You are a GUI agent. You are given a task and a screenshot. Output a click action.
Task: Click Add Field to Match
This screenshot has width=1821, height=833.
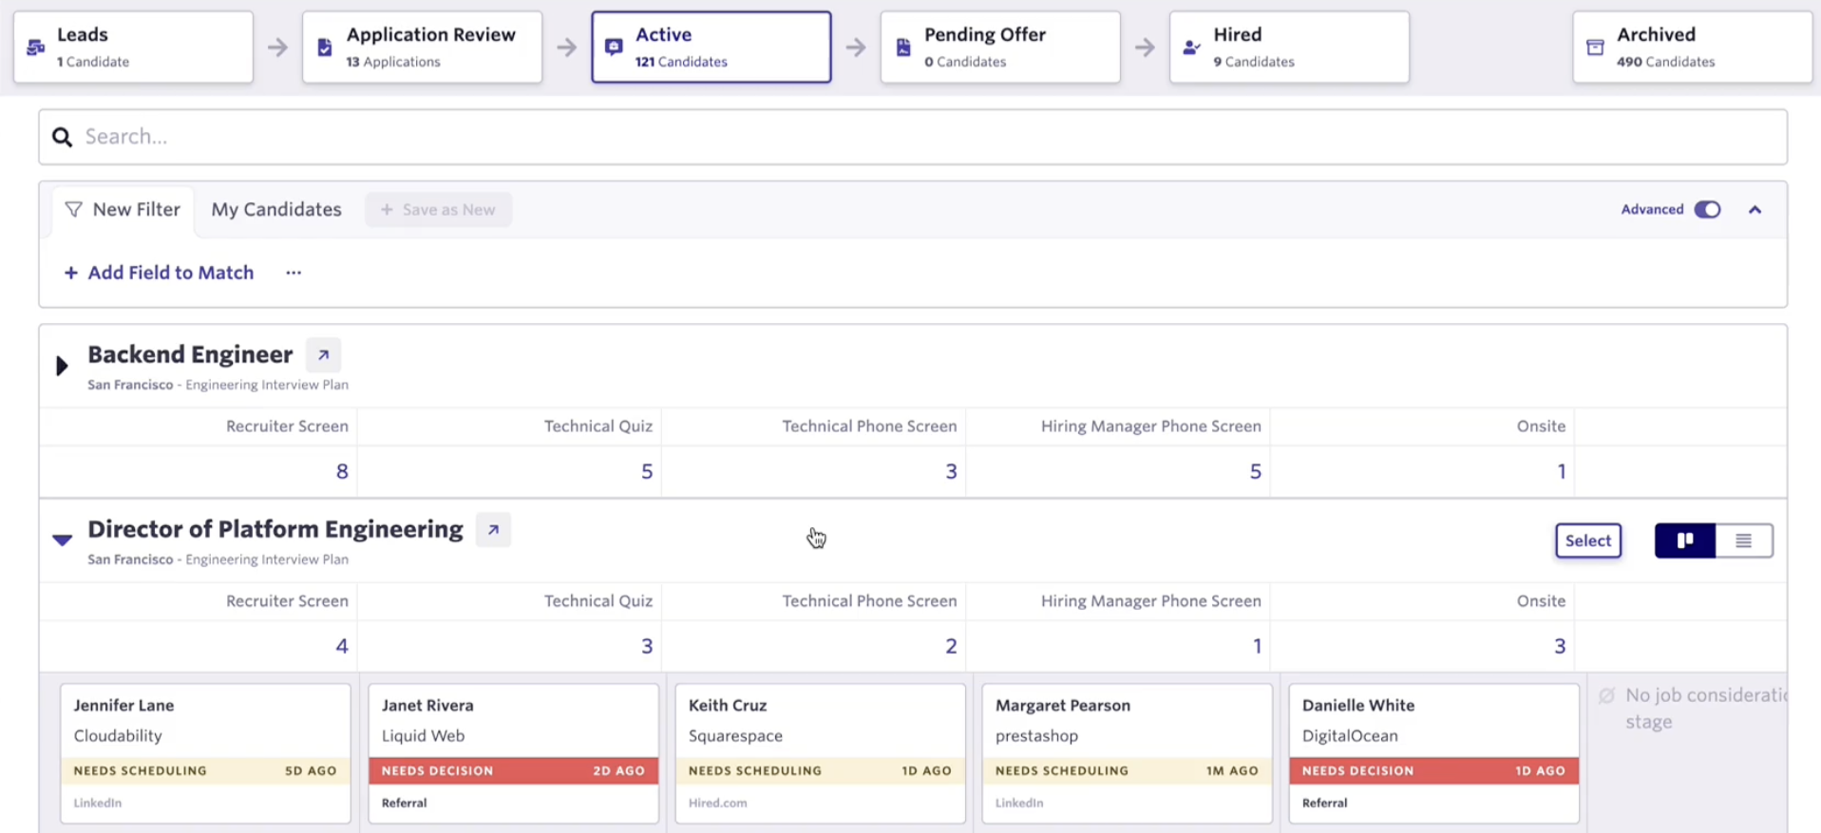(x=159, y=273)
